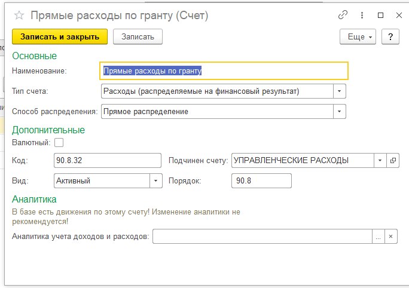
Task: Open the subordinate account form icon
Action: point(393,161)
